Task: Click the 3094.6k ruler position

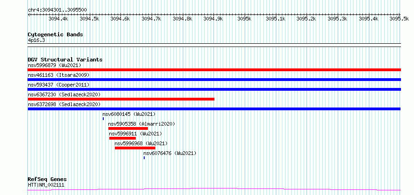Action: tap(120, 19)
